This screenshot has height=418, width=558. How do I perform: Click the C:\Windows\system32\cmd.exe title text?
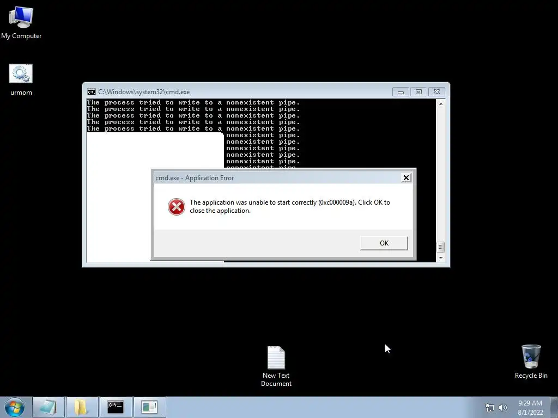click(x=144, y=92)
